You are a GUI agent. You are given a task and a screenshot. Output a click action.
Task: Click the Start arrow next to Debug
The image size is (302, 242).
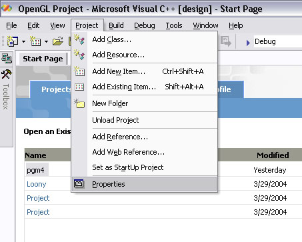point(248,43)
